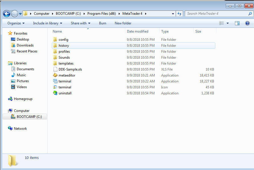Click the search magnifier icon
254x170 pixels.
[x=250, y=14]
